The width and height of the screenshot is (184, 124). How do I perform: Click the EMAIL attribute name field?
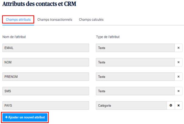[46, 48]
